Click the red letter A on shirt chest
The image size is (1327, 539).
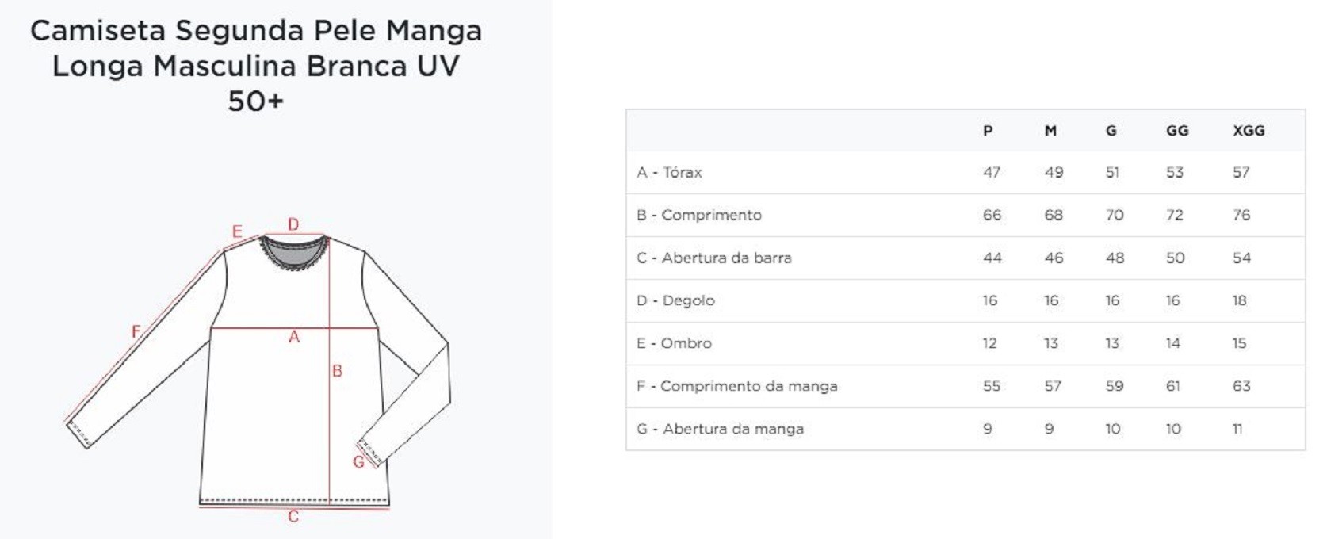(294, 337)
